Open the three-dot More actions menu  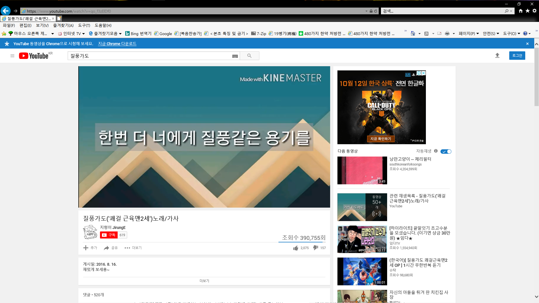coord(127,248)
